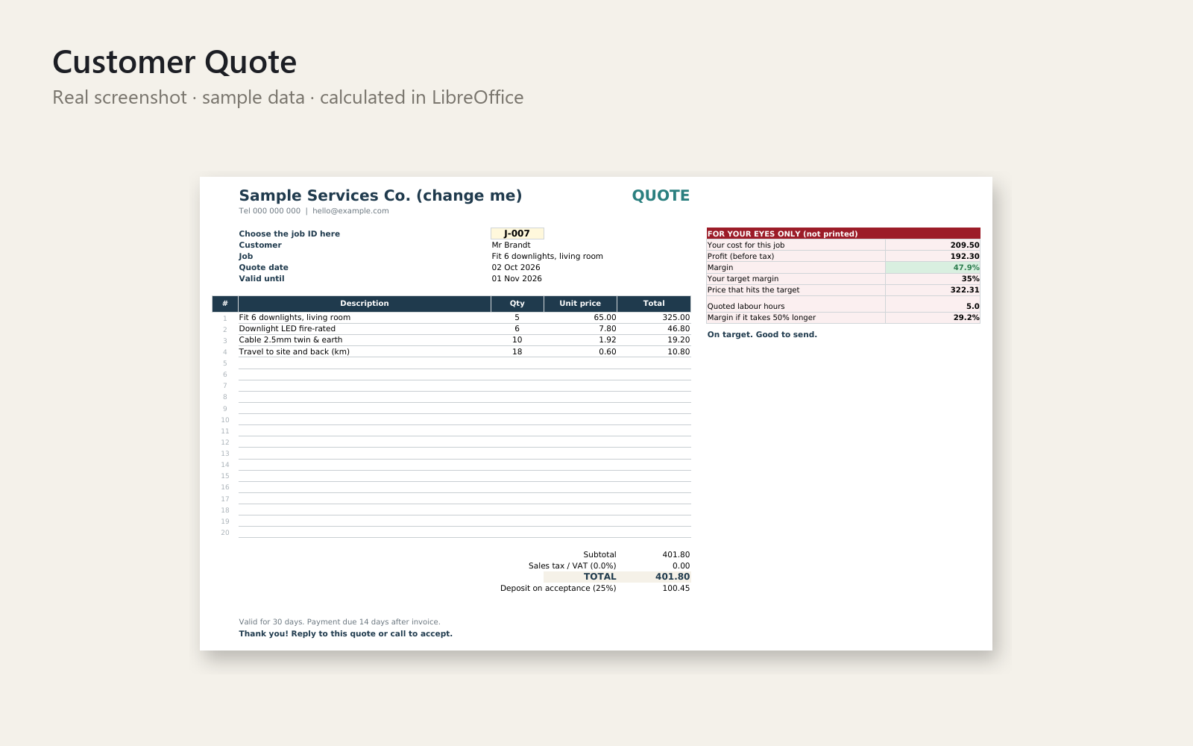This screenshot has width=1193, height=746.
Task: Click the Unit price column header
Action: pyautogui.click(x=580, y=304)
